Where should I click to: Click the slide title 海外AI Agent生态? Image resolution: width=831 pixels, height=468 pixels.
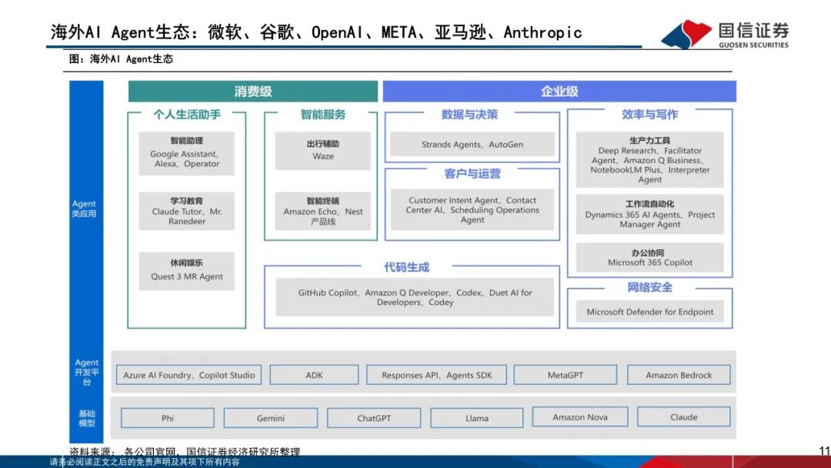(316, 32)
